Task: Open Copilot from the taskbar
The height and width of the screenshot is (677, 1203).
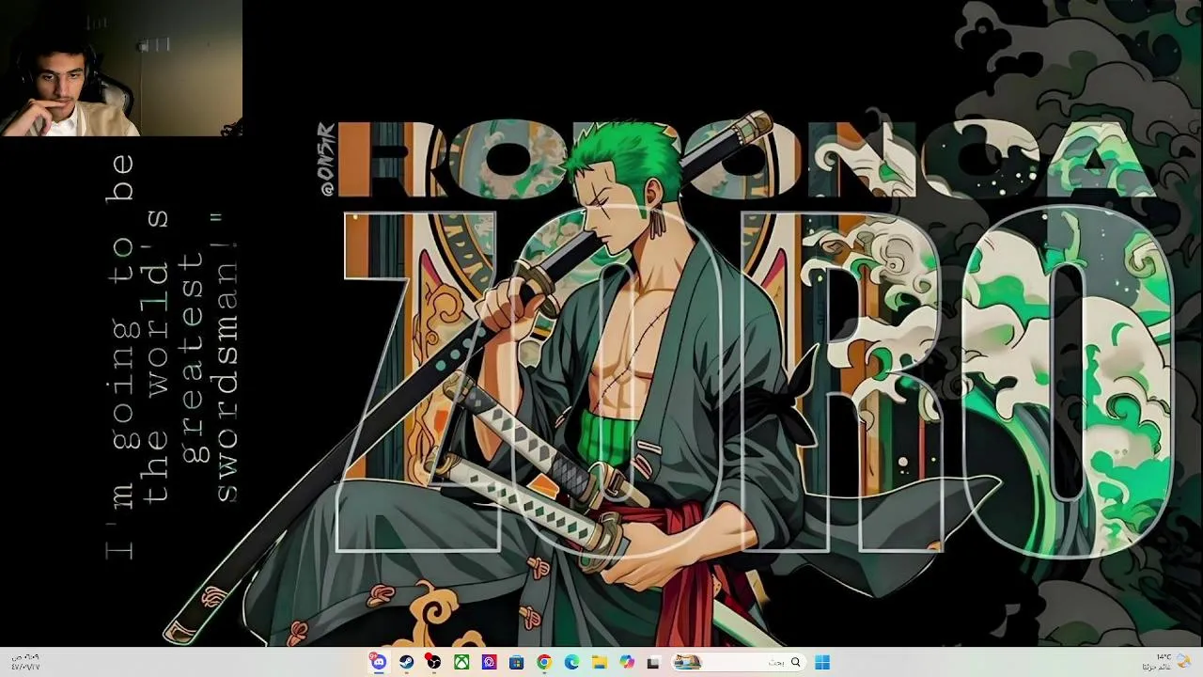Action: point(626,662)
